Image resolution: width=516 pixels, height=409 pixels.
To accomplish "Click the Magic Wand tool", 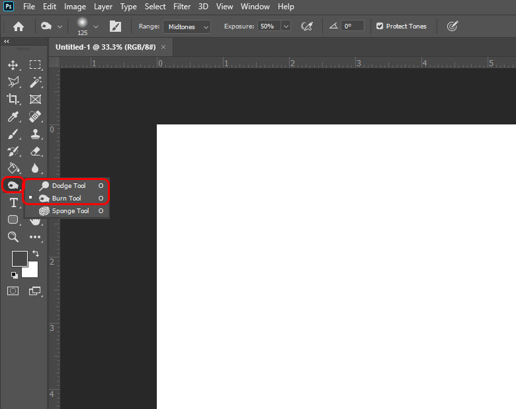I will point(35,82).
